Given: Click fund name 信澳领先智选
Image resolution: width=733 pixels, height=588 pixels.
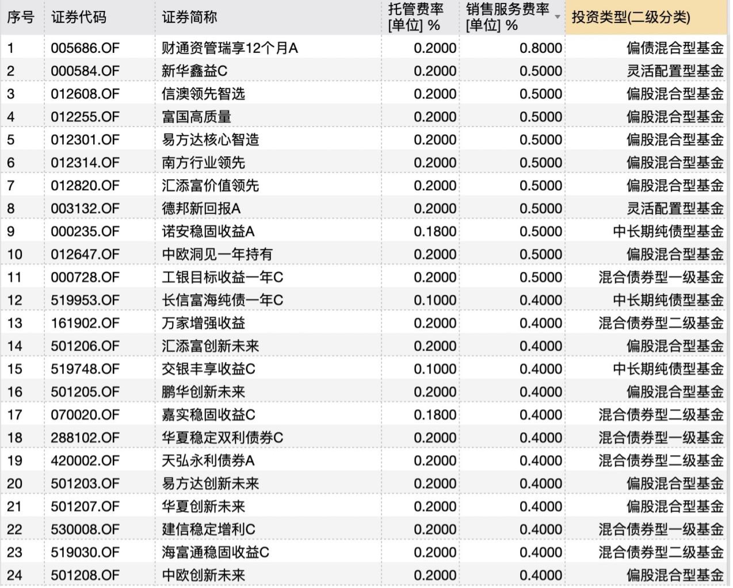Looking at the screenshot, I should 203,94.
